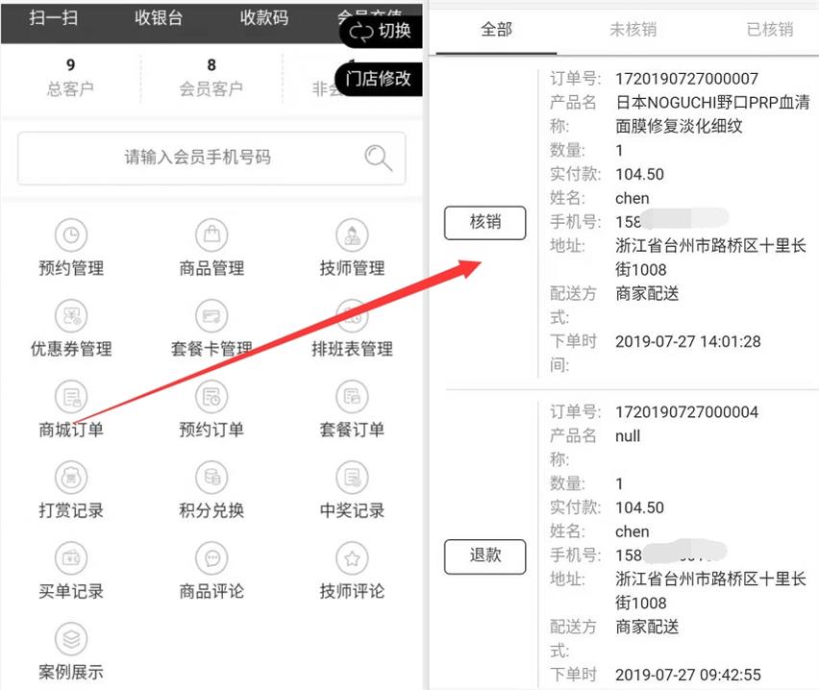Switch to the 已核销 orders tab
The image size is (819, 690).
[x=770, y=29]
